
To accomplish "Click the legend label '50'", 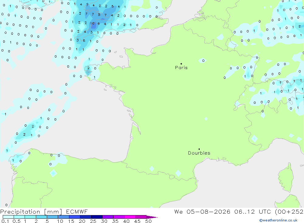I will tap(148, 221).
